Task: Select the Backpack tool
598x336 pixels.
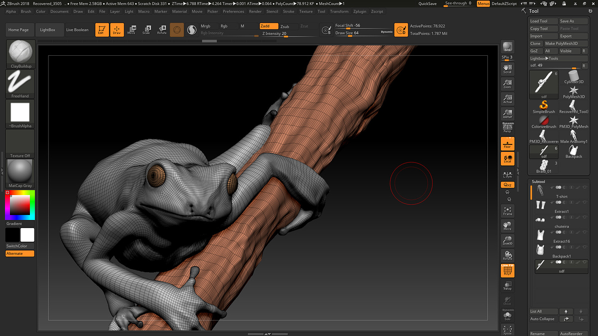Action: point(574,151)
